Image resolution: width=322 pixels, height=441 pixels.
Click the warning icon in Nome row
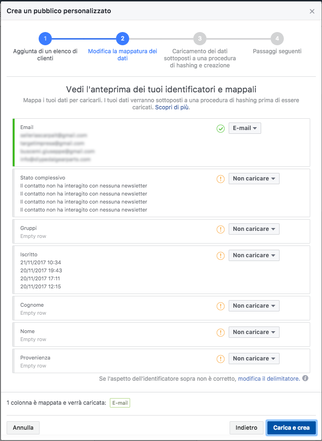click(220, 333)
